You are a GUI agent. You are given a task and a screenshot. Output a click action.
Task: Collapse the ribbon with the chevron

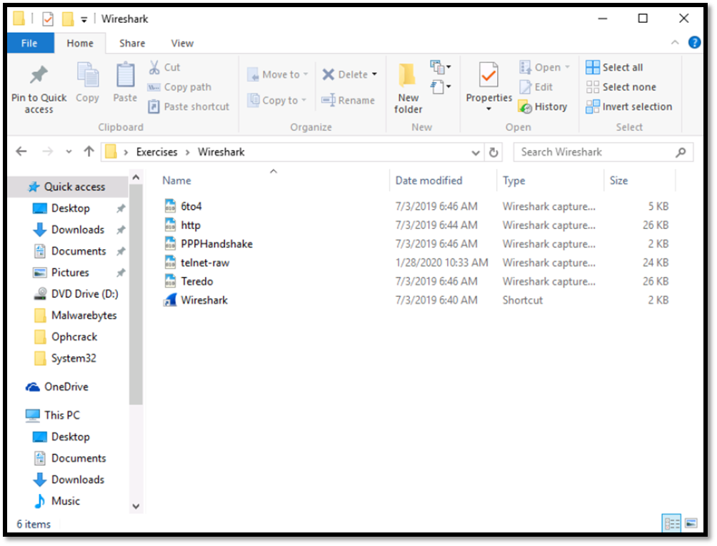pos(675,43)
